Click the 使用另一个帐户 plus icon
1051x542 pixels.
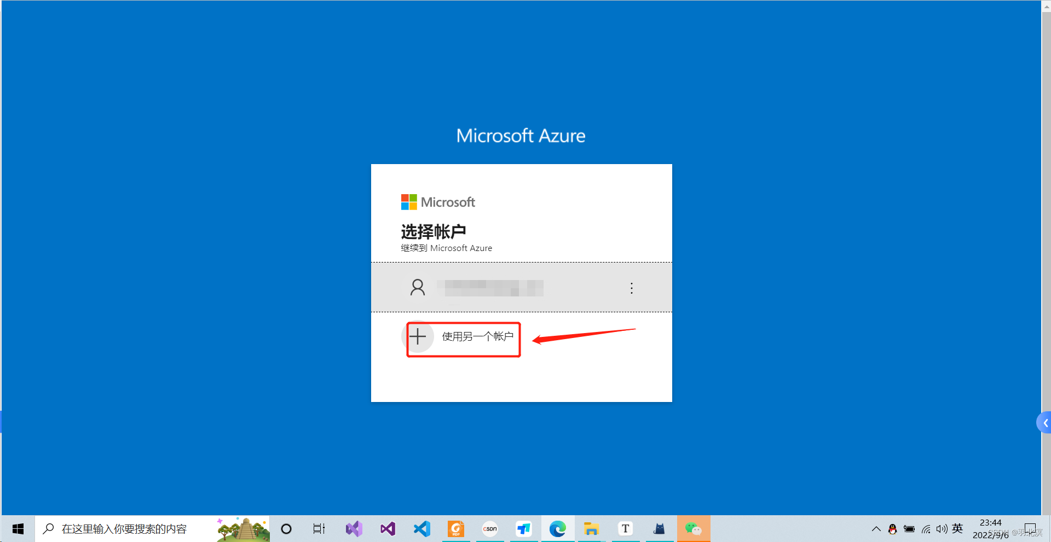tap(418, 336)
